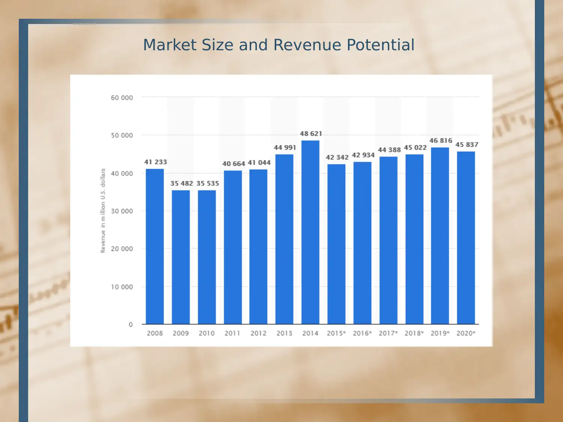Click the value label '41 044'
Screen dimensions: 563x422
coord(259,163)
